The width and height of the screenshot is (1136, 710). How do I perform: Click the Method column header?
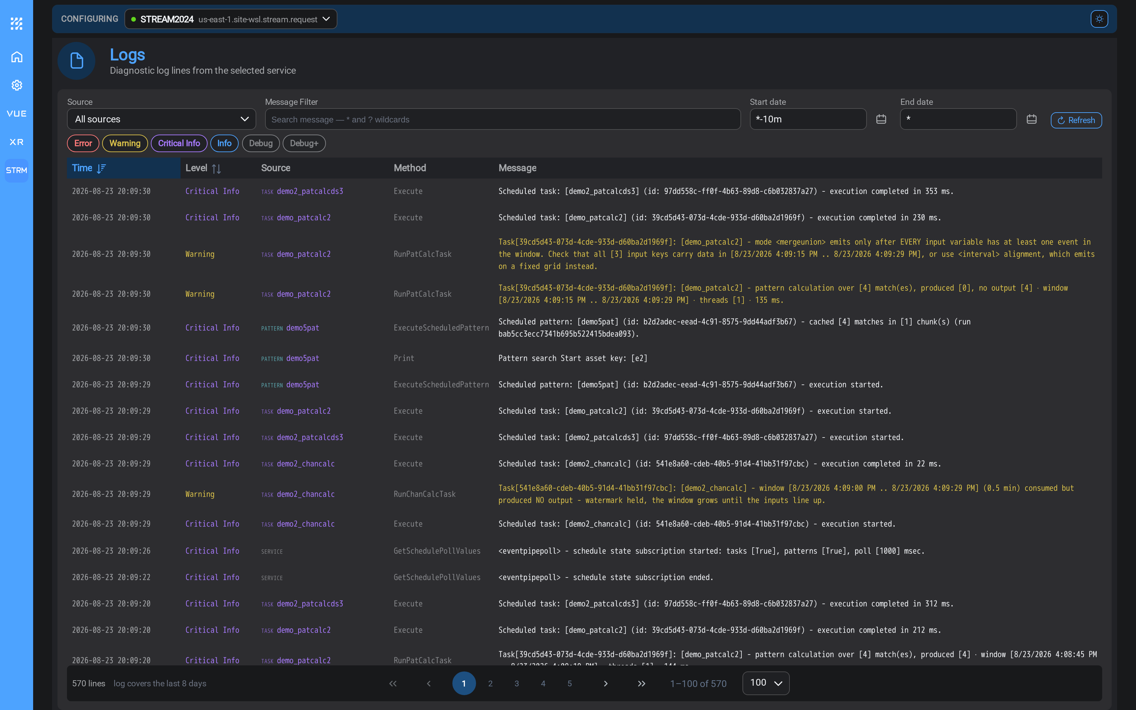pyautogui.click(x=410, y=168)
